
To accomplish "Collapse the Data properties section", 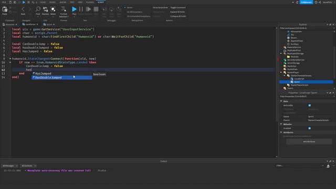I will [x=281, y=101].
